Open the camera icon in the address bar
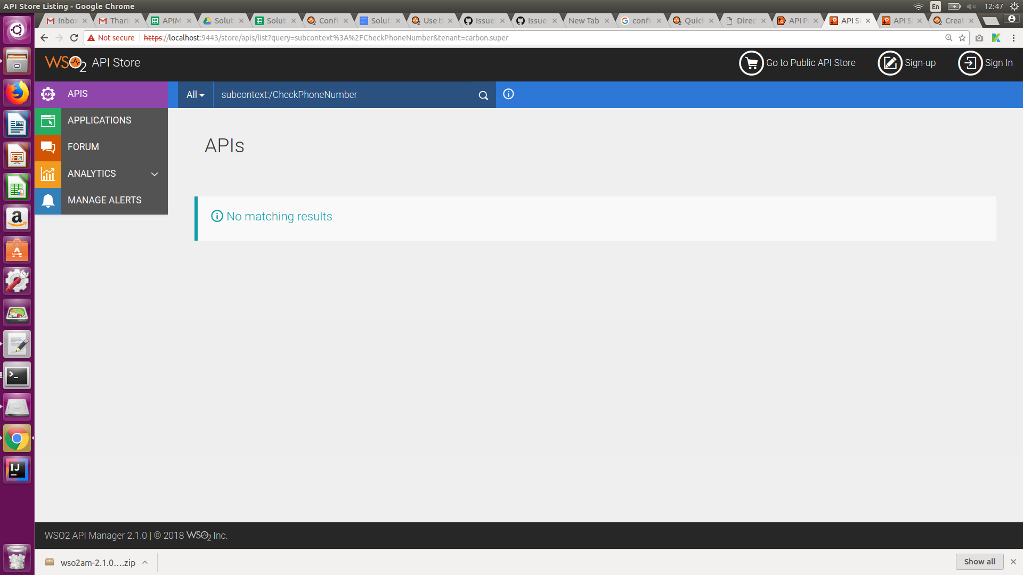The height and width of the screenshot is (575, 1023). pyautogui.click(x=979, y=38)
